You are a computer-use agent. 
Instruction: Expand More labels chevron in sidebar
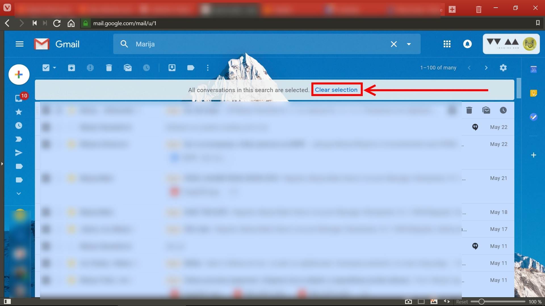pos(19,194)
